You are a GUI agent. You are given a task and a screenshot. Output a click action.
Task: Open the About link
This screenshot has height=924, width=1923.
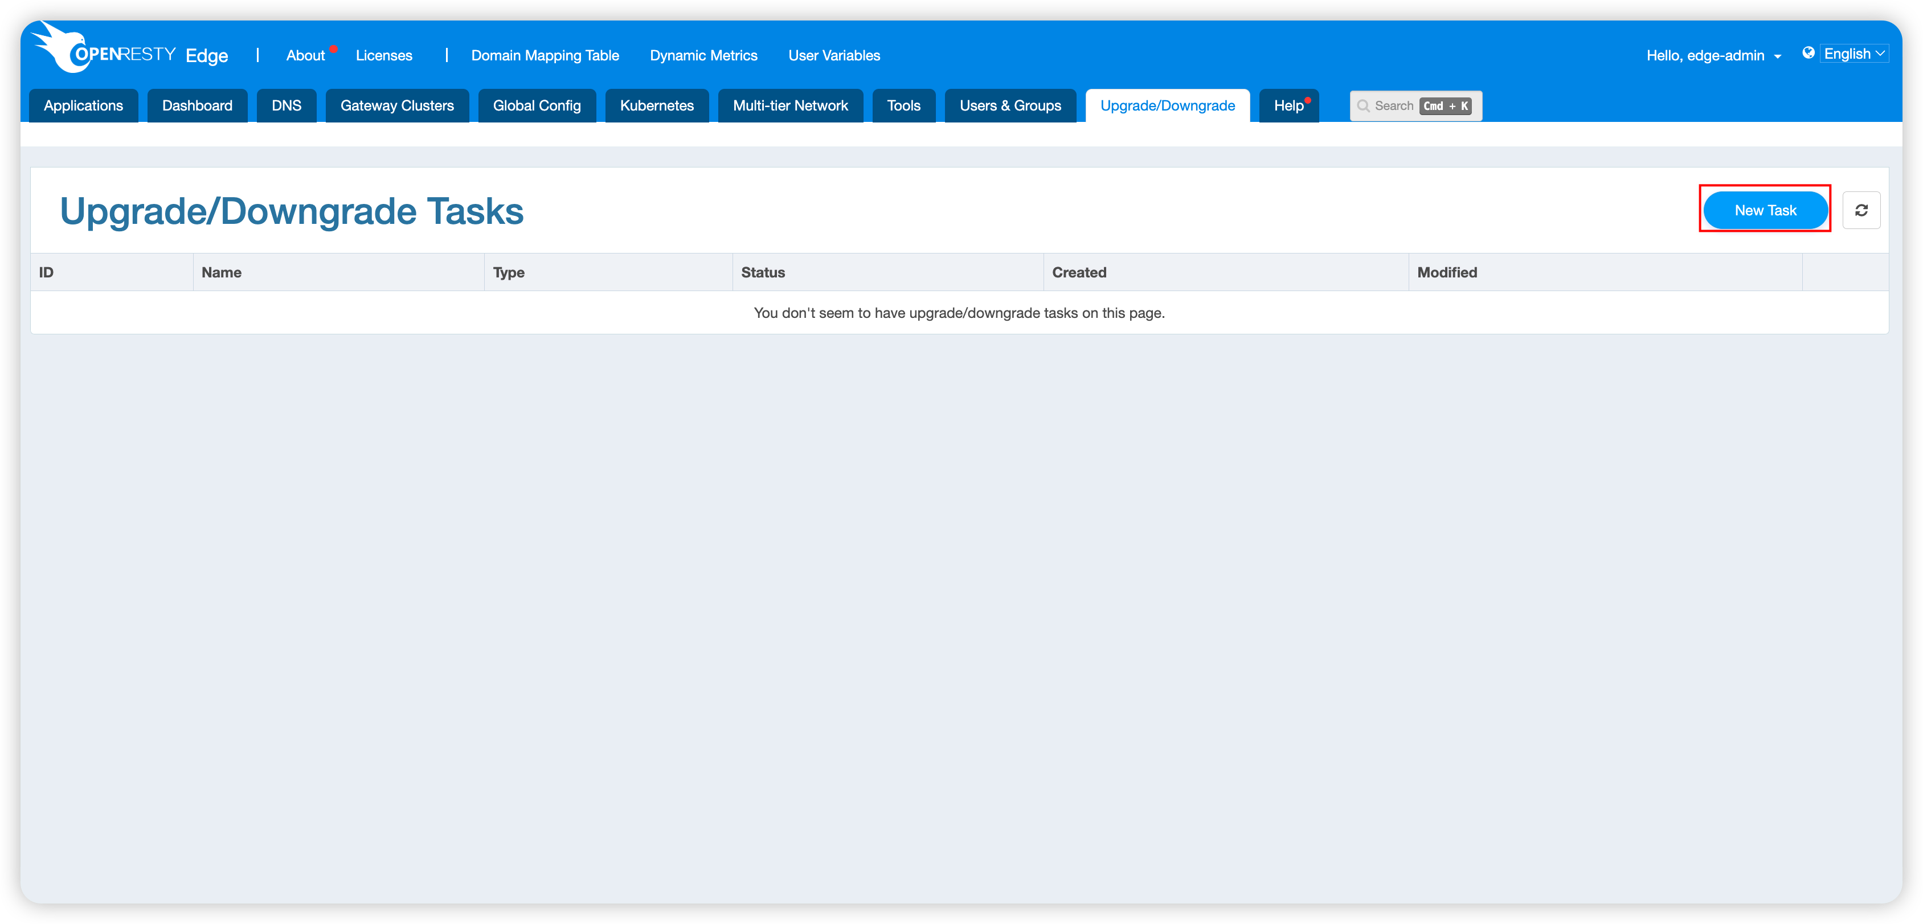tap(305, 55)
